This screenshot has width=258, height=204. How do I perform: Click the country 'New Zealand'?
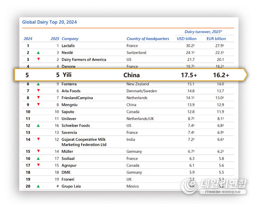click(x=138, y=84)
